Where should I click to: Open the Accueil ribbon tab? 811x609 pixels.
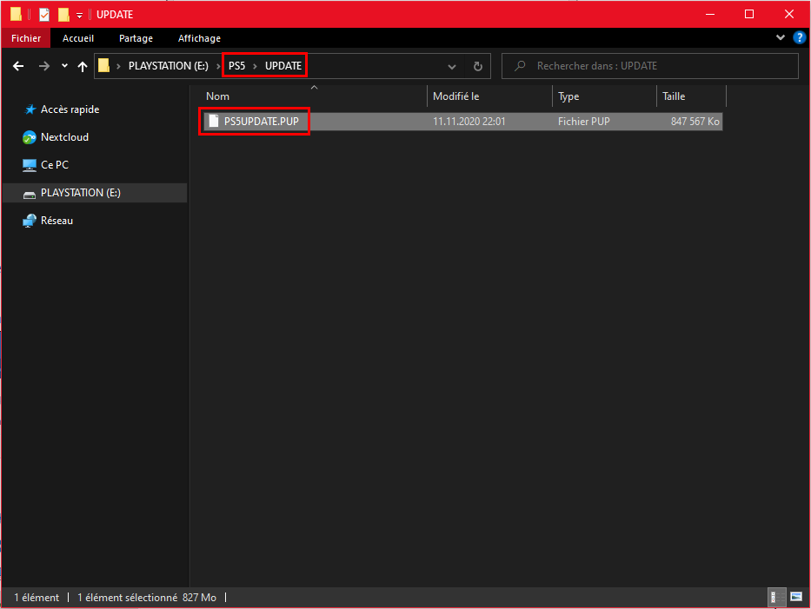pos(78,38)
